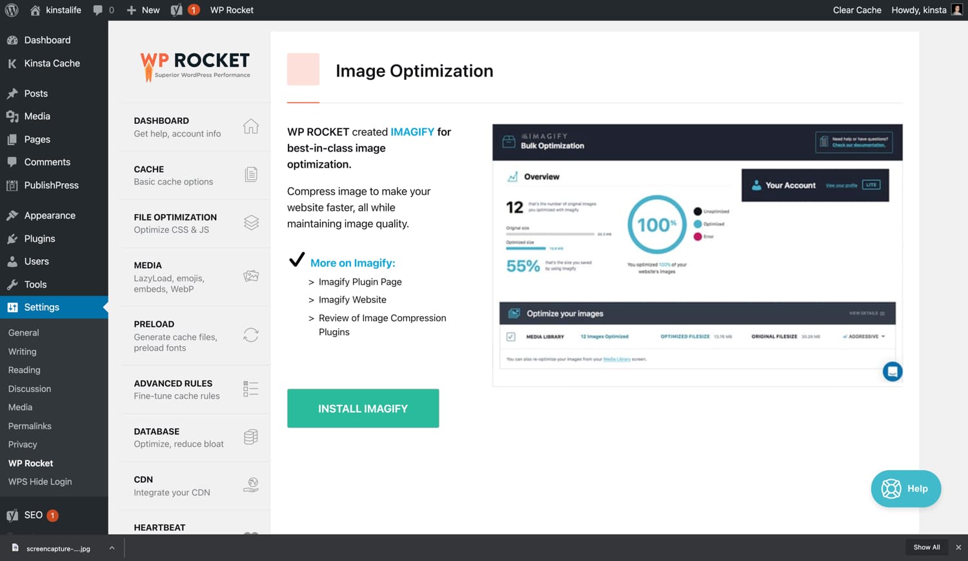Click the Tools wrench icon
Image resolution: width=968 pixels, height=561 pixels.
[x=13, y=284]
